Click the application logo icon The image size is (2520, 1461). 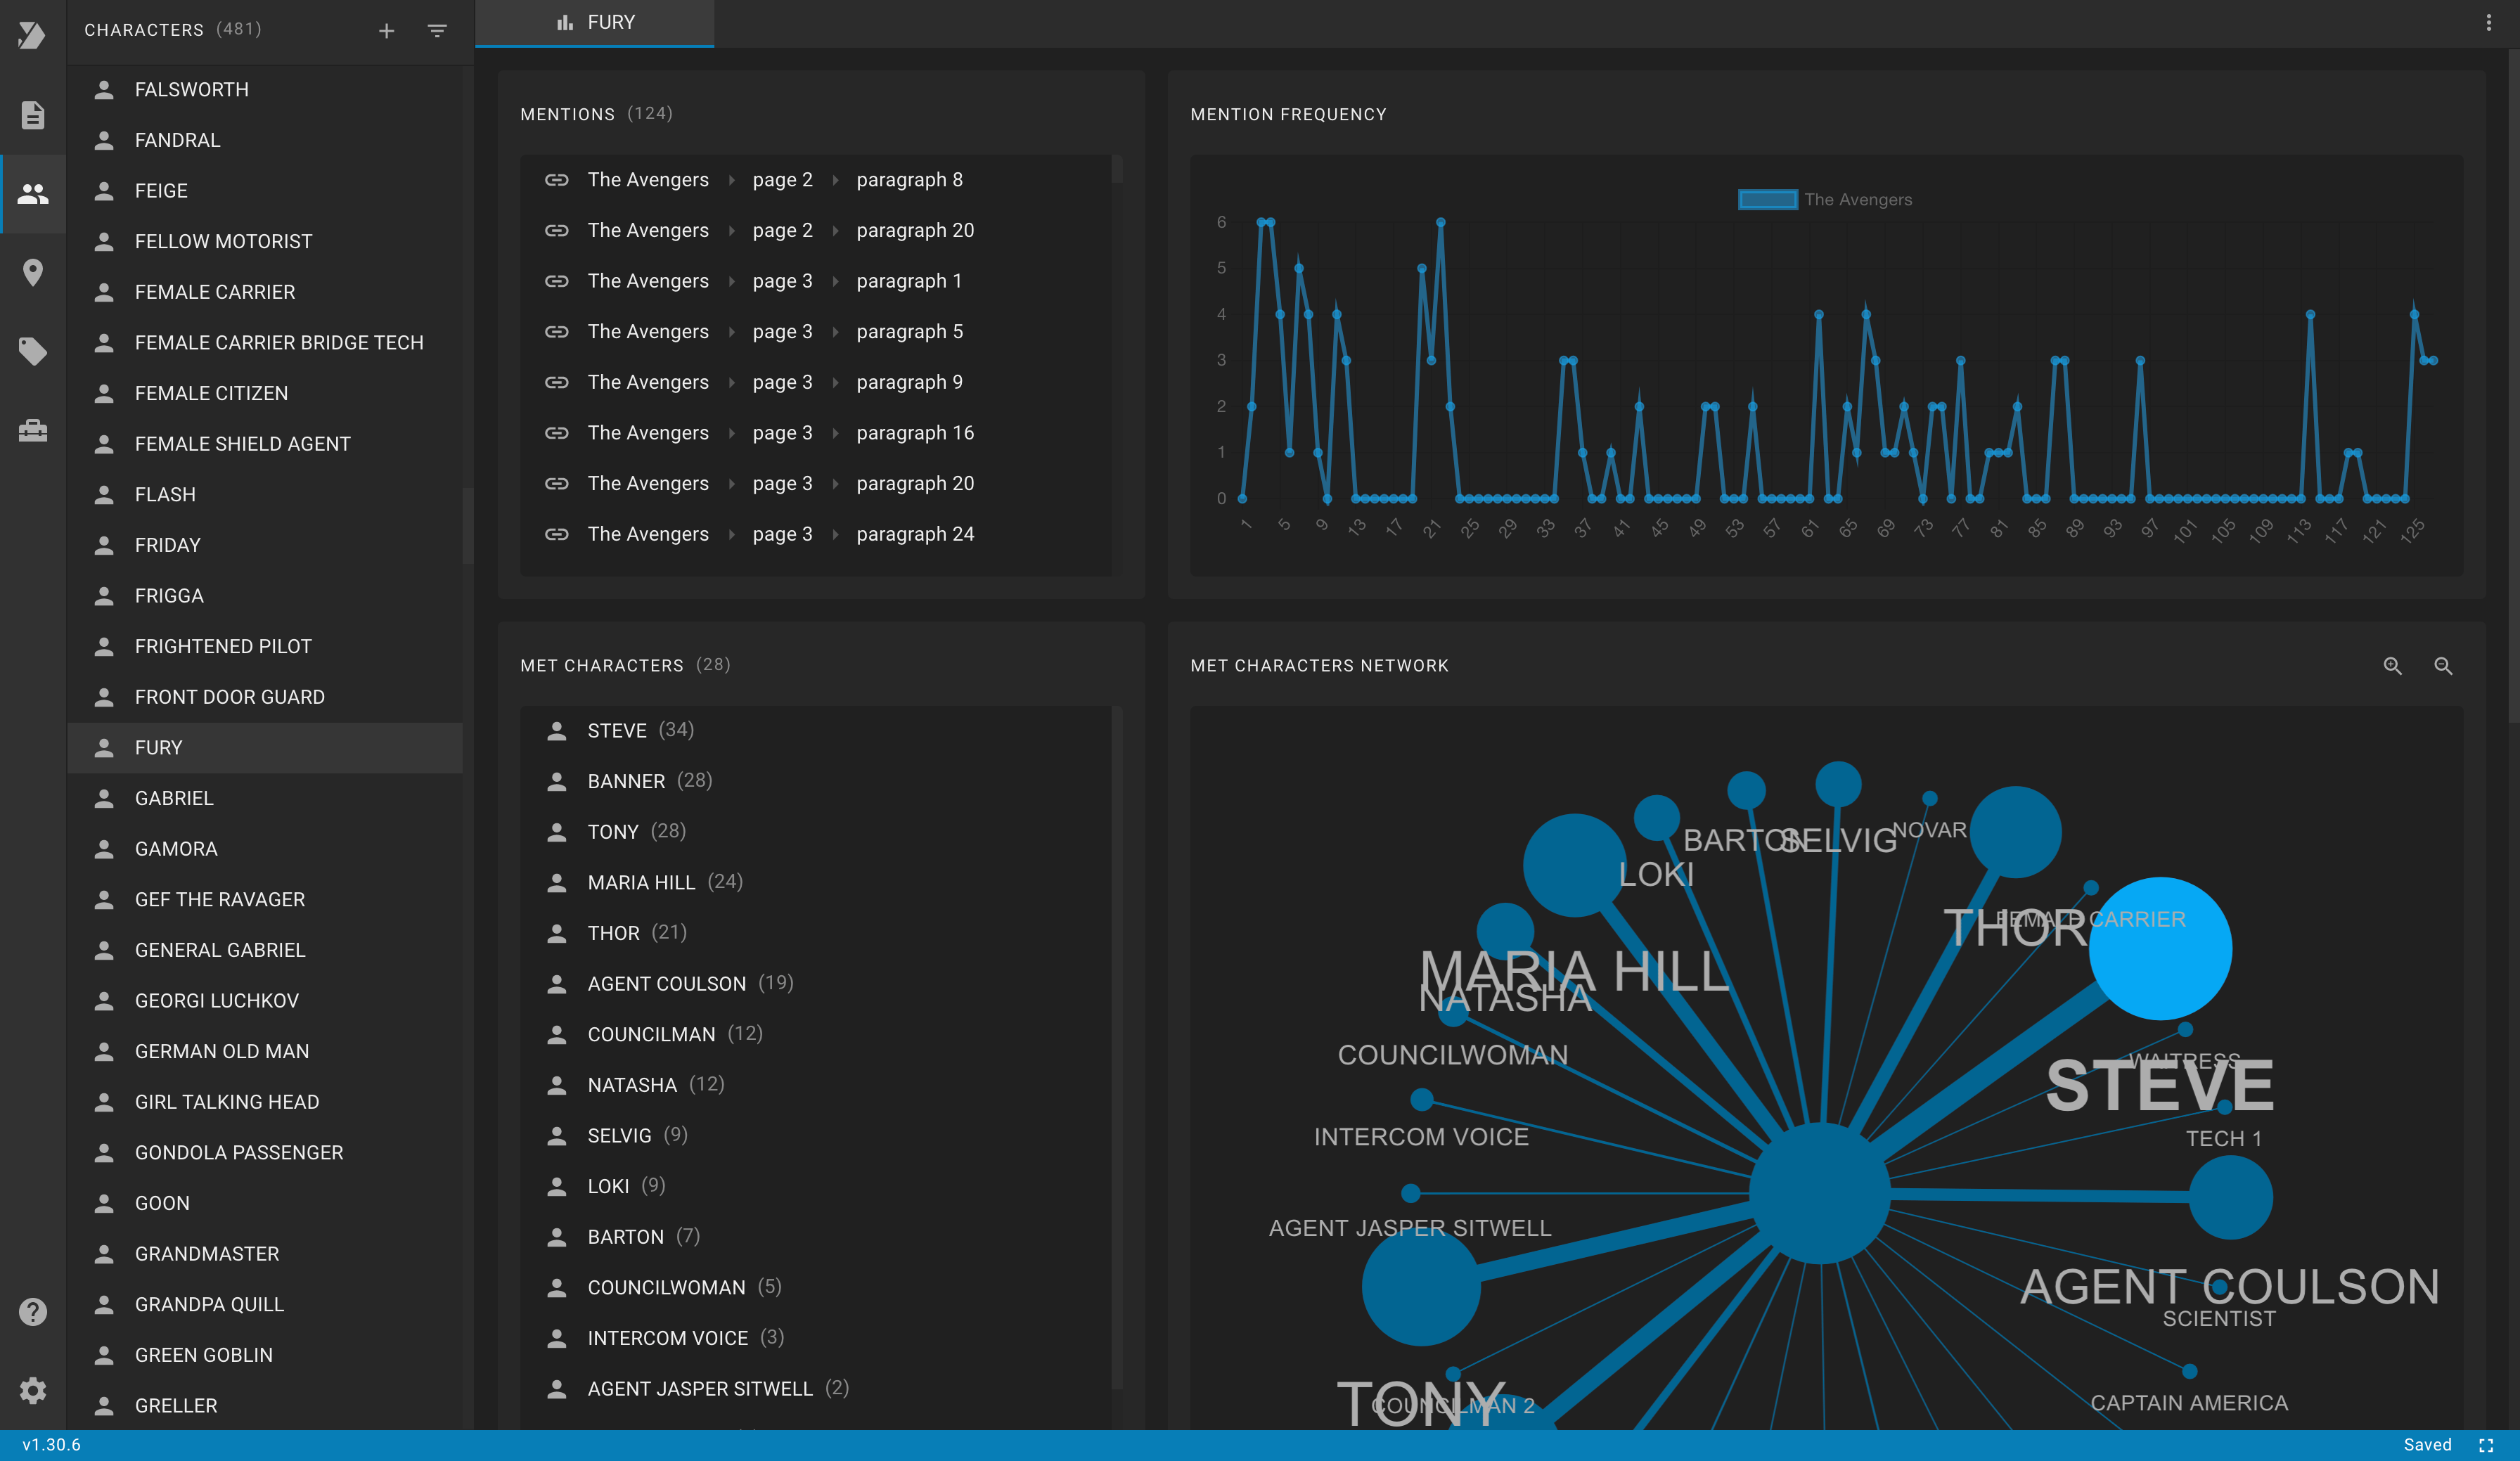[x=32, y=35]
